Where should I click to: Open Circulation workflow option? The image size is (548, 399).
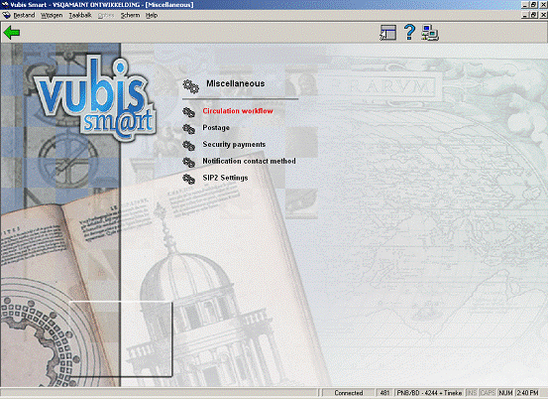point(238,111)
